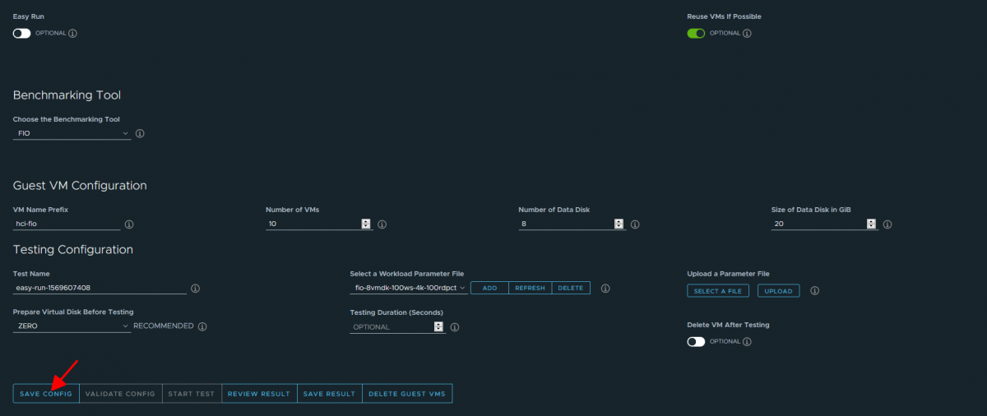Click info icon next to Number of Data Disk
Image resolution: width=987 pixels, height=416 pixels.
pos(635,224)
